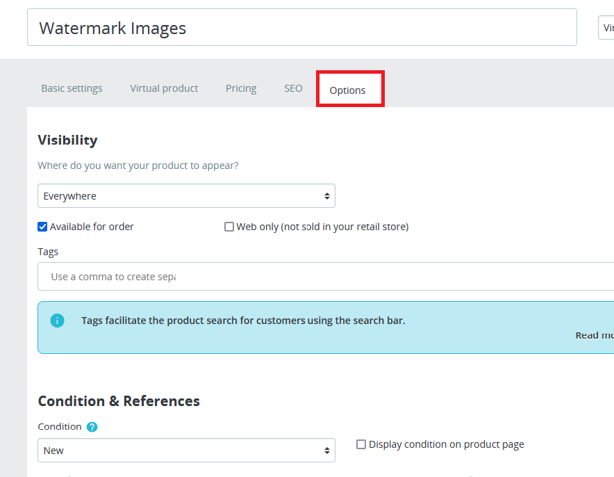Viewport: 614px width, 477px height.
Task: Click the arrows on the Everywhere visibility select
Action: [326, 196]
